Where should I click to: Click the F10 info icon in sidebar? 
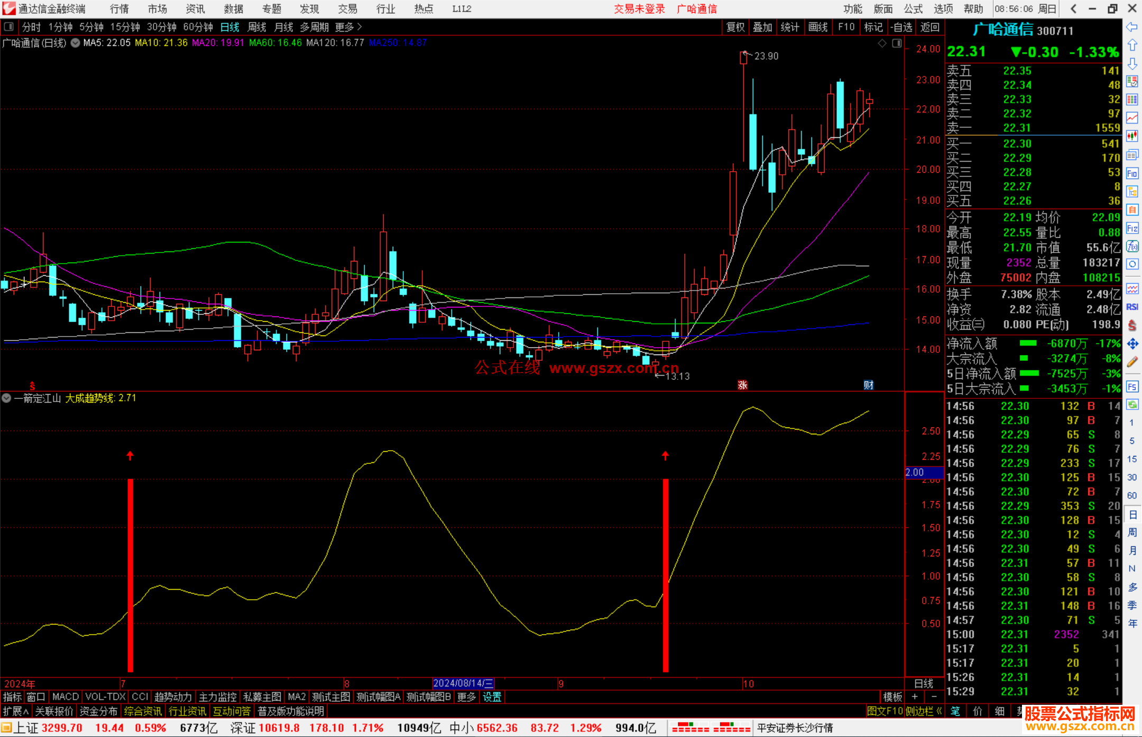point(1132,173)
